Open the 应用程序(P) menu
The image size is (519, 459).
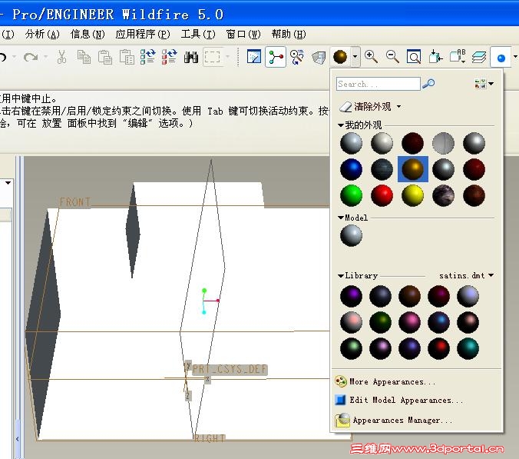coord(143,34)
